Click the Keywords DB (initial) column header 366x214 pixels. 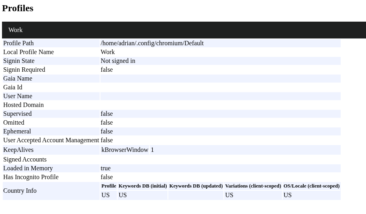coord(143,186)
